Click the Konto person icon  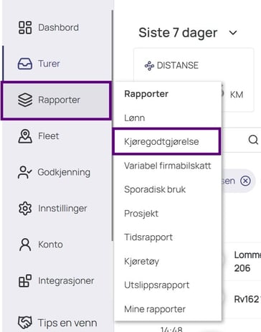tap(25, 245)
